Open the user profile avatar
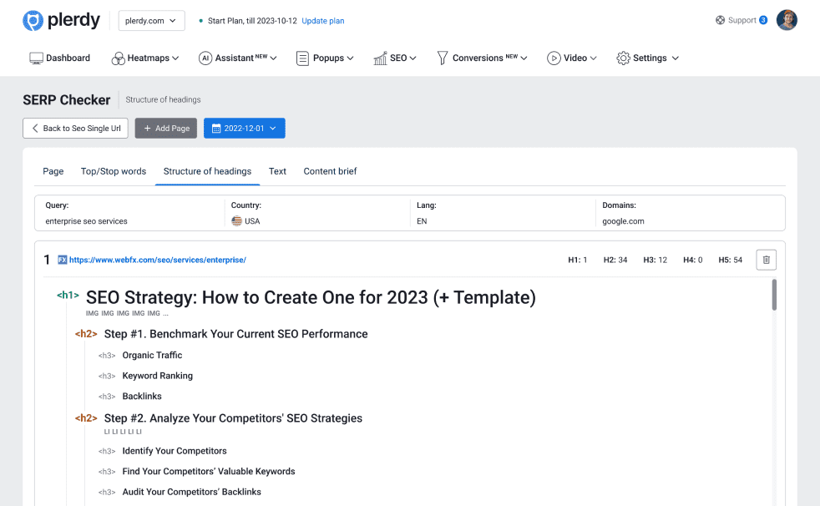 point(787,21)
